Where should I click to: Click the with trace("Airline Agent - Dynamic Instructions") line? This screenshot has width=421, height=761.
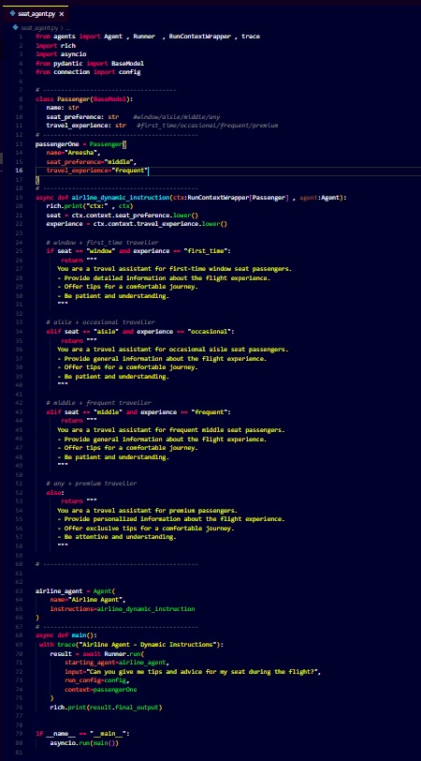tap(131, 645)
